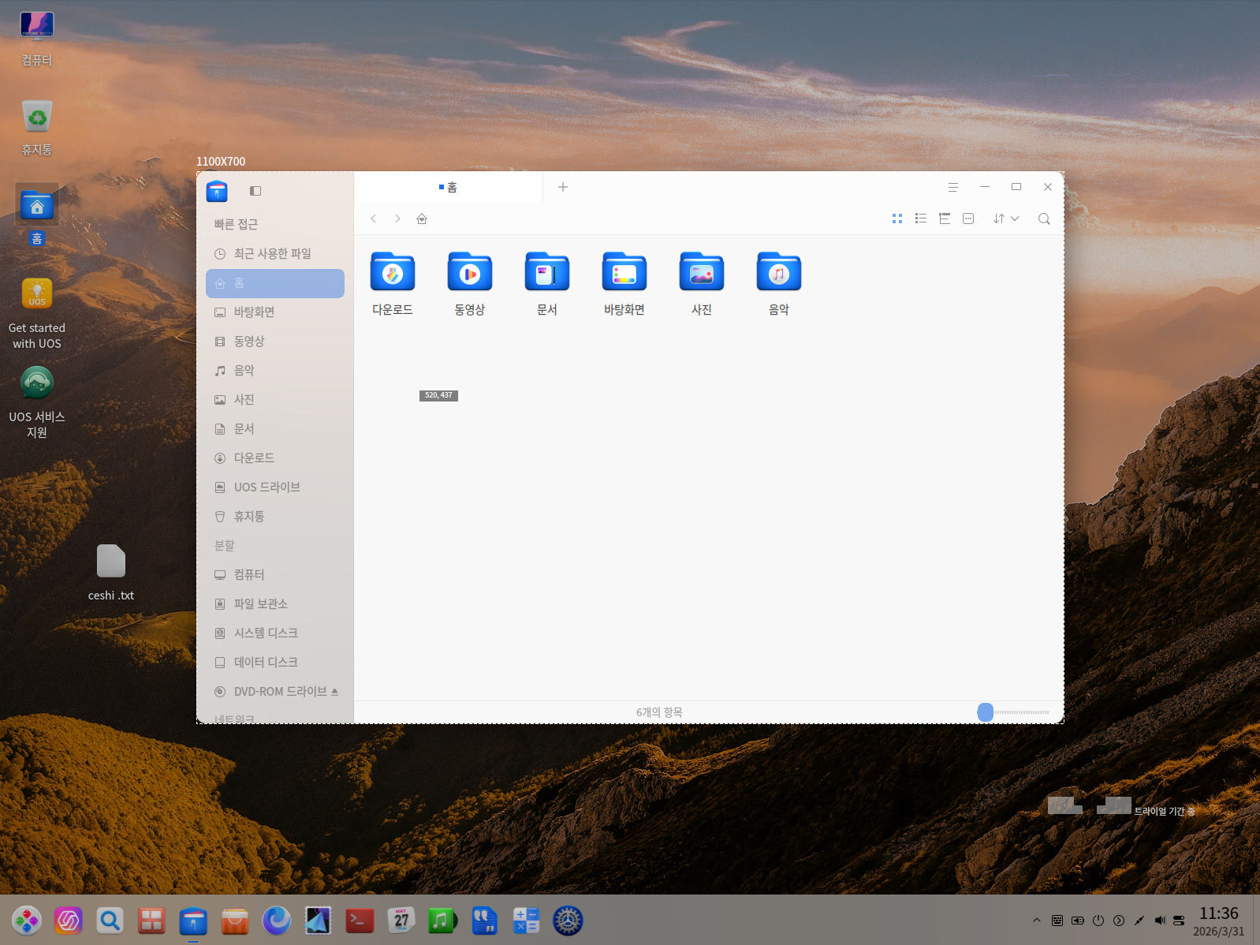Go back with the left arrow
The width and height of the screenshot is (1260, 945).
click(374, 219)
